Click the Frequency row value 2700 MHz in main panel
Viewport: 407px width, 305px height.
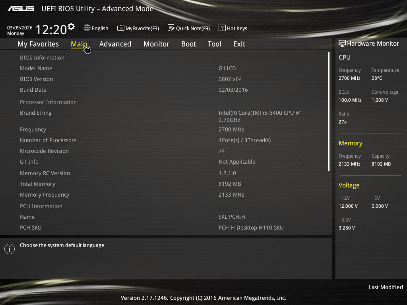(231, 129)
